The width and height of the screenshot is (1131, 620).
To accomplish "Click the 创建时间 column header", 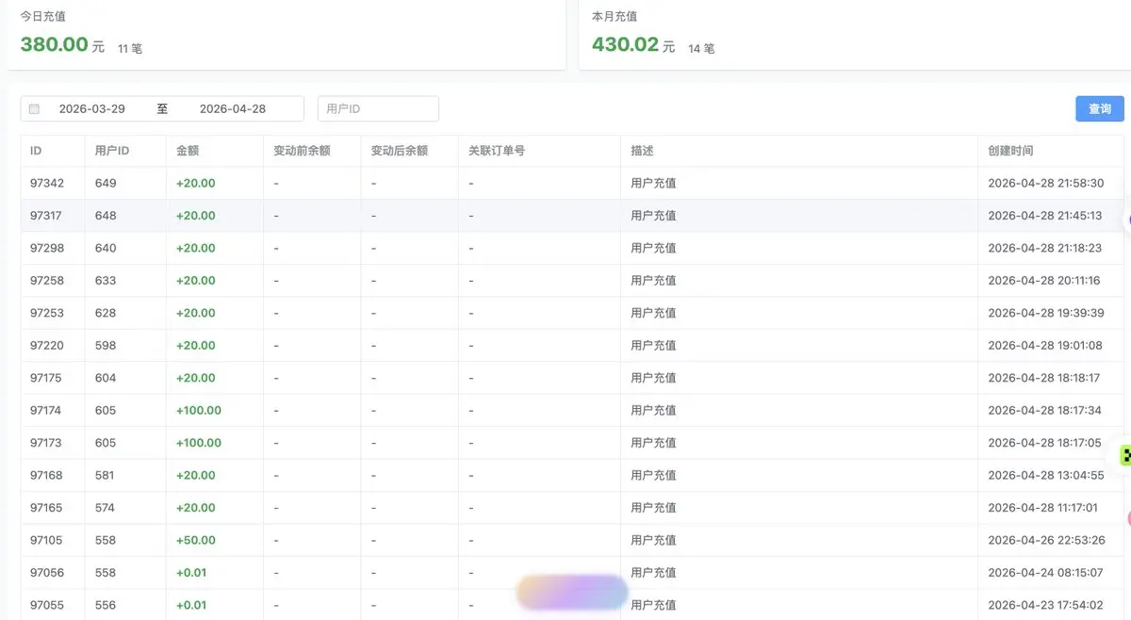I will (1010, 151).
